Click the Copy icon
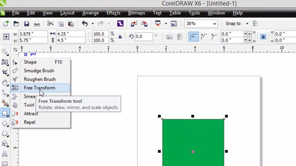 tap(61, 24)
